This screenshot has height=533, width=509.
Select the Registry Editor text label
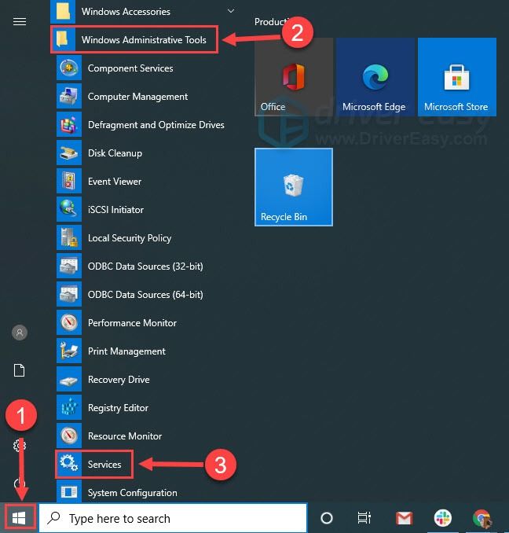point(118,407)
